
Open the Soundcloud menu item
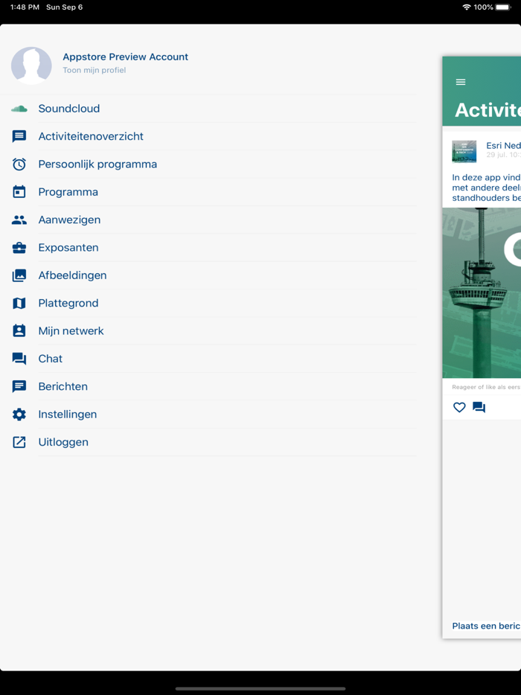tap(68, 109)
